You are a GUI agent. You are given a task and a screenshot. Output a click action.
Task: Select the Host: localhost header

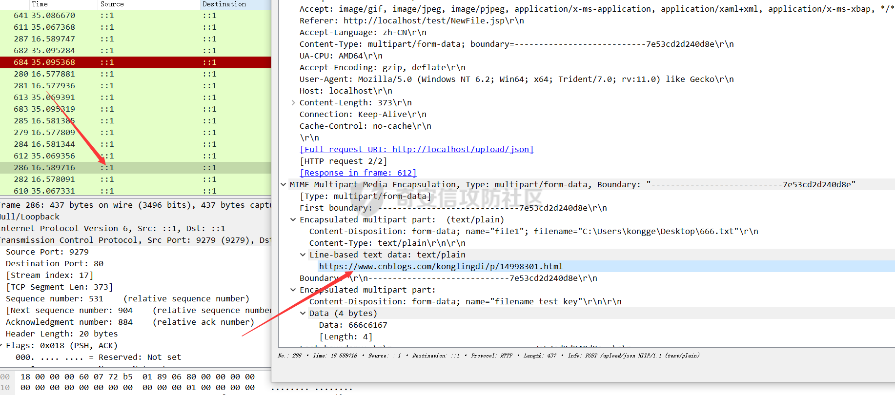(x=346, y=91)
